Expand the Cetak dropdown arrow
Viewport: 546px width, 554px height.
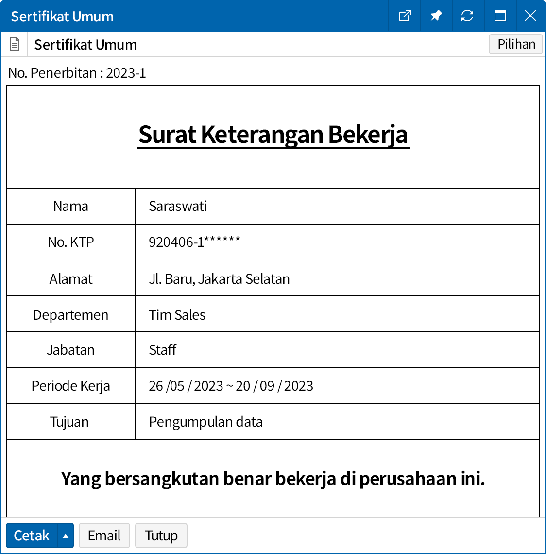coord(66,536)
